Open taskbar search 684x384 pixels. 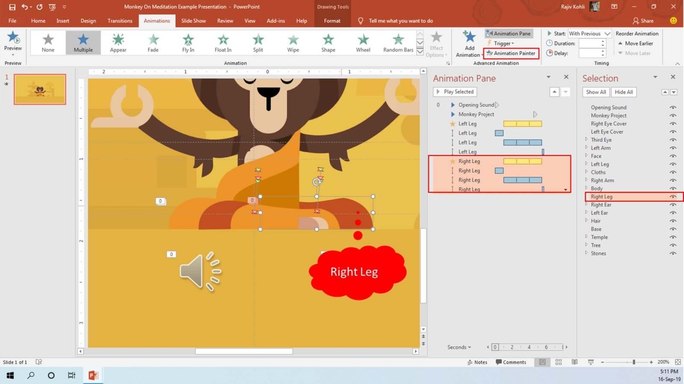[31, 375]
